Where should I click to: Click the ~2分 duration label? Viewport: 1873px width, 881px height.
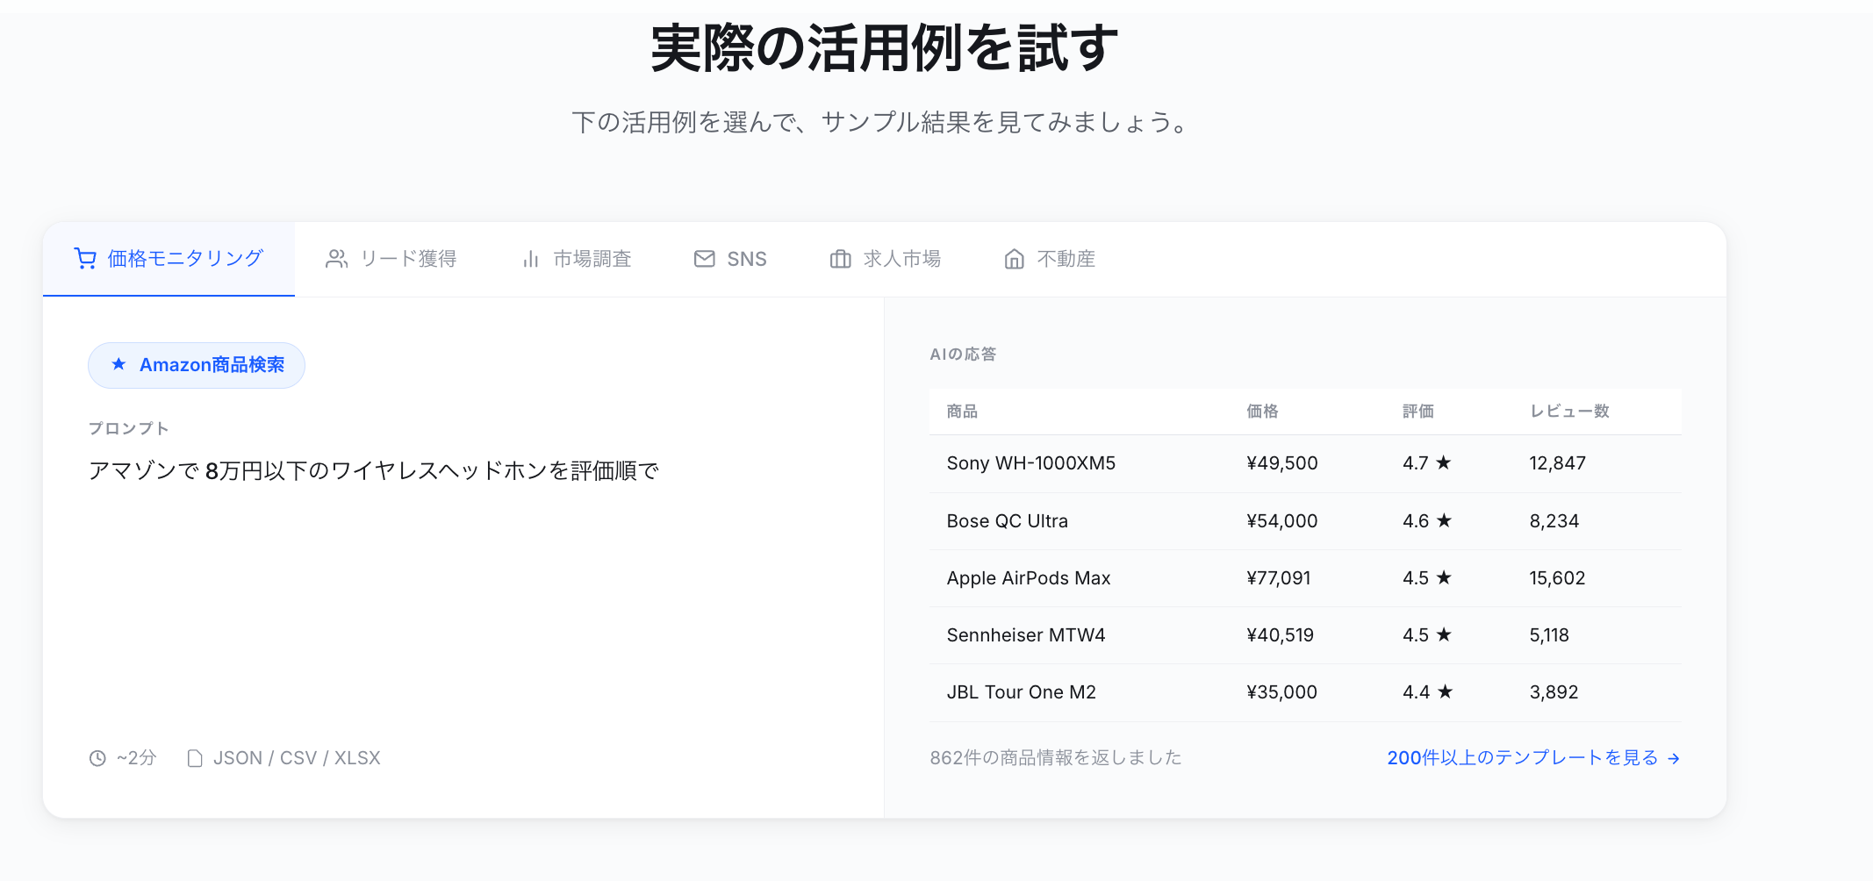tap(137, 758)
